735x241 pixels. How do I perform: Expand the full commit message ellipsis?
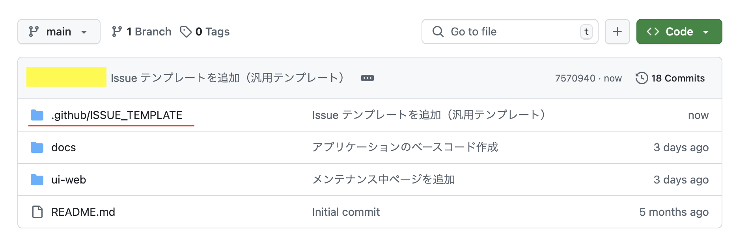[367, 78]
